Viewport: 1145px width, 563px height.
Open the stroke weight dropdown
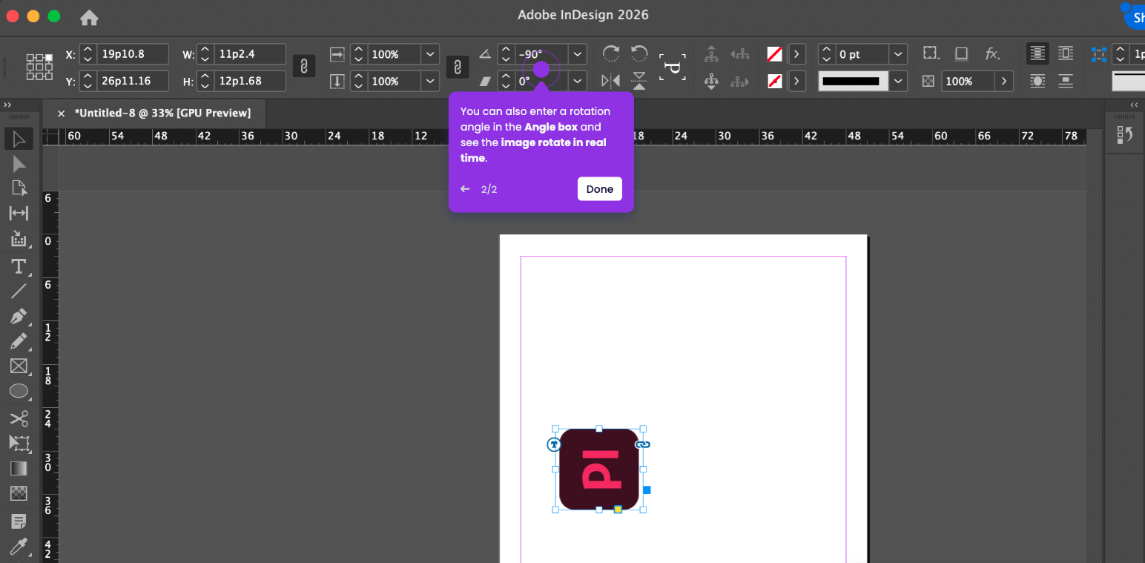(898, 54)
